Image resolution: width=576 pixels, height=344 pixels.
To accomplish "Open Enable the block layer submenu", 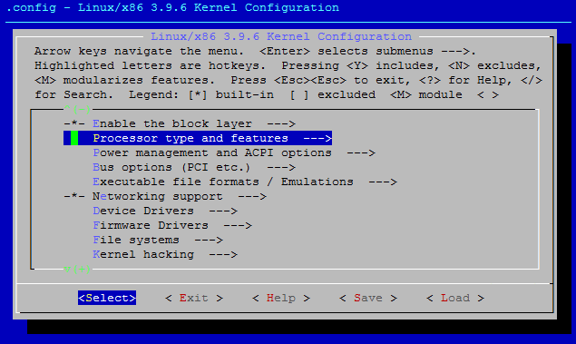I will click(x=180, y=123).
